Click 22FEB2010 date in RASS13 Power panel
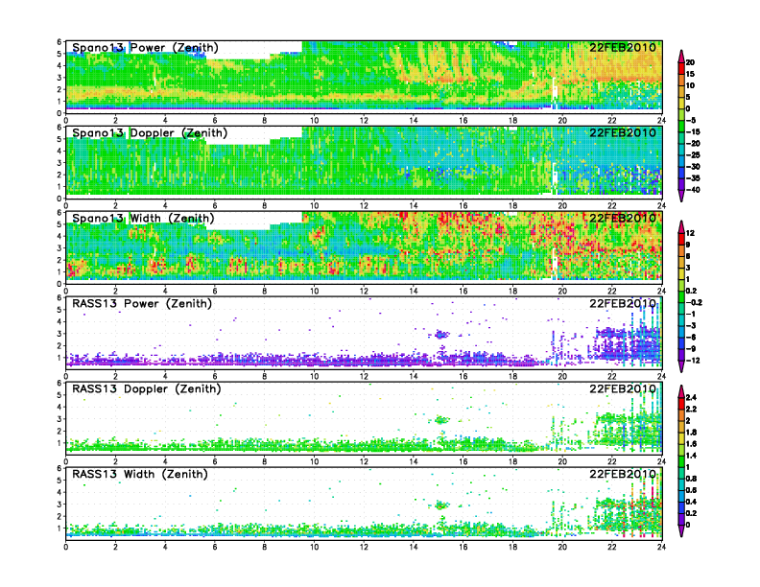760x587 pixels. click(623, 304)
